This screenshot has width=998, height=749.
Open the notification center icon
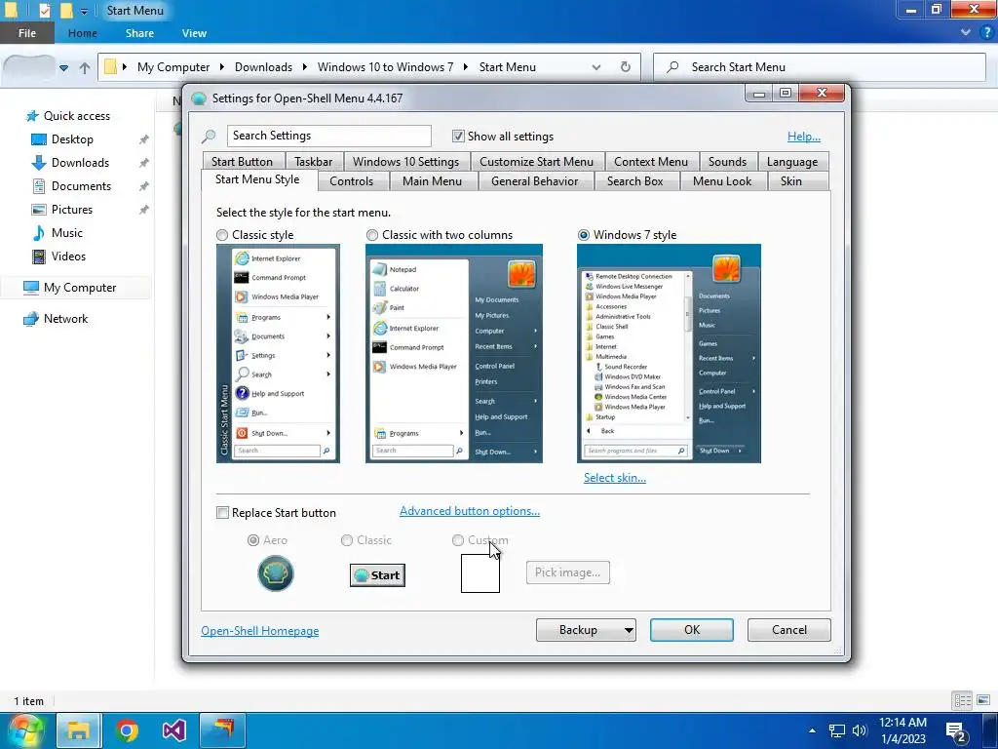956,732
